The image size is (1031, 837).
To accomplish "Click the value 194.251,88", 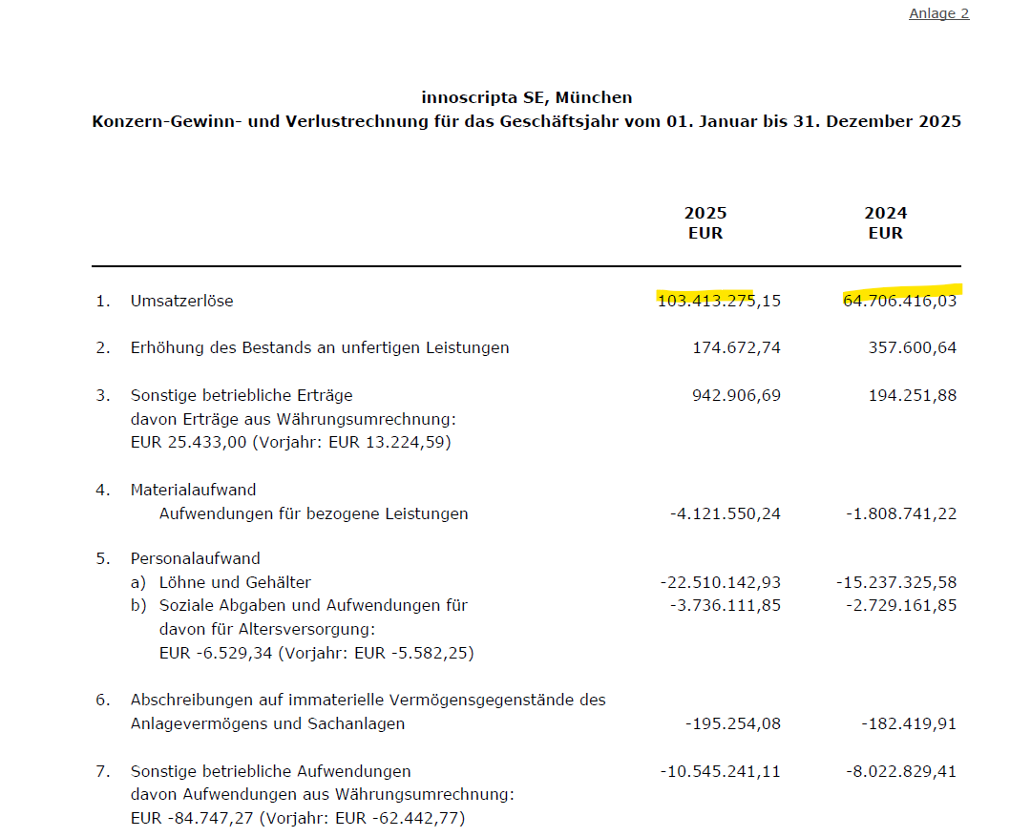I will click(913, 396).
